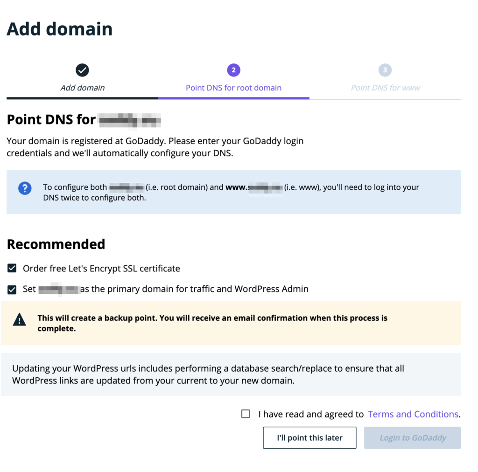Screen dimensions: 478x472
Task: Click the purple step 2 circle icon
Action: pyautogui.click(x=233, y=70)
